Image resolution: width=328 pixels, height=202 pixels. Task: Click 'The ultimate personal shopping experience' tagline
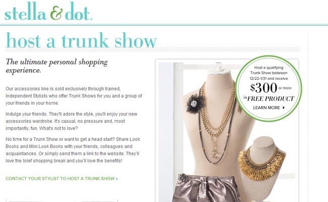pyautogui.click(x=57, y=66)
